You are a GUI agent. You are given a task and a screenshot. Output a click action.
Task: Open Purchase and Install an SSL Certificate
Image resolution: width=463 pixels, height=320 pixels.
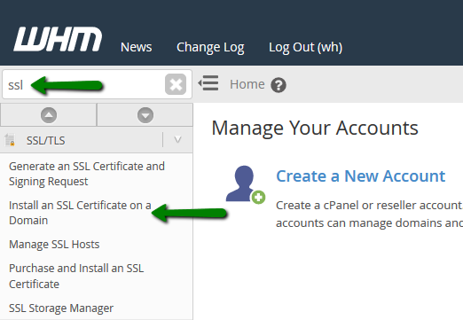tap(76, 276)
